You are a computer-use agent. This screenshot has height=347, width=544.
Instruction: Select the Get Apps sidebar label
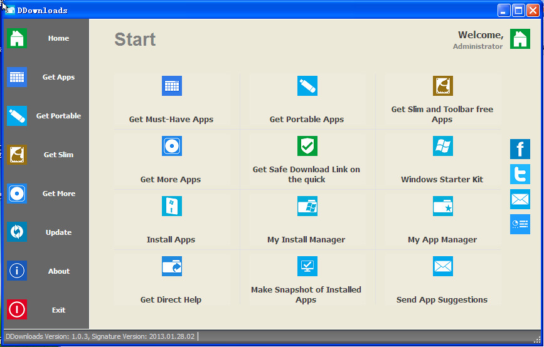58,77
